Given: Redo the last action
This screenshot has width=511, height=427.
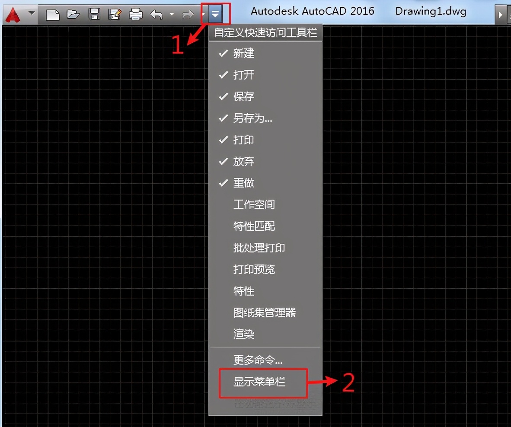Looking at the screenshot, I should [188, 14].
